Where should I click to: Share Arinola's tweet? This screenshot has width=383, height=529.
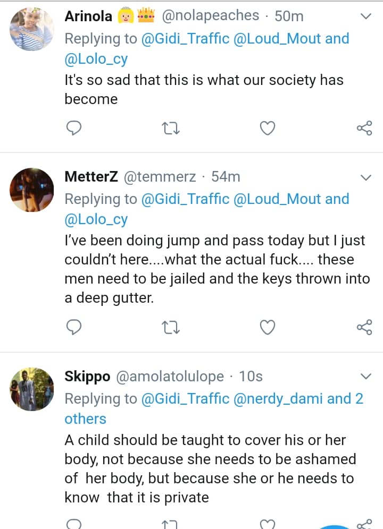[364, 128]
